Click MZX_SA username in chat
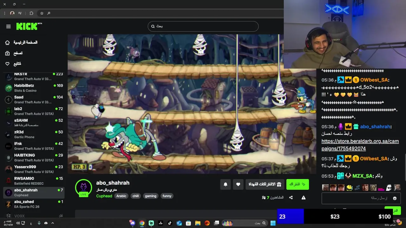406x228 pixels. (x=362, y=176)
